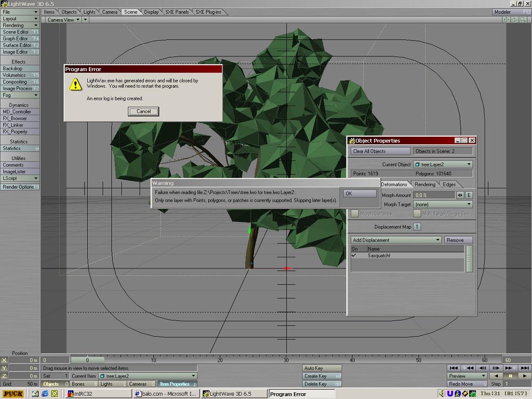Viewport: 532px width, 399px height.
Task: Click the Remove displacement button
Action: tap(459, 240)
